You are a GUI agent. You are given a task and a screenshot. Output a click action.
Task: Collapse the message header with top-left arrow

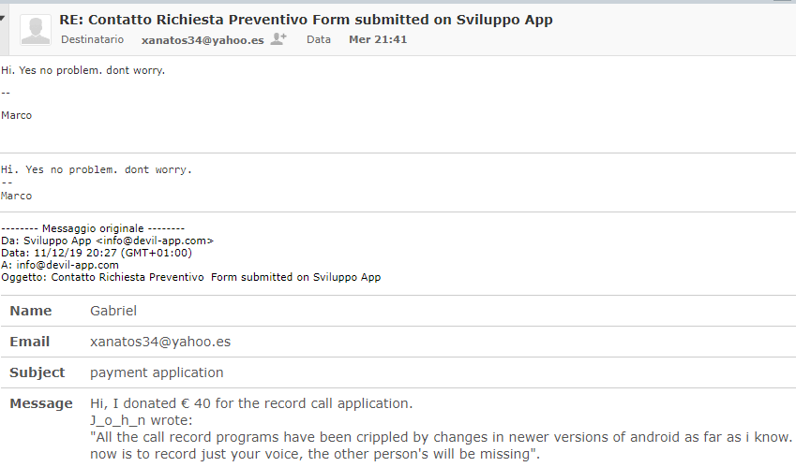point(3,17)
